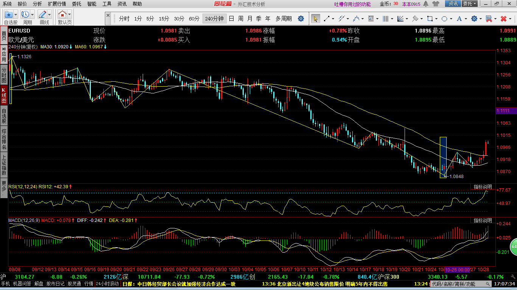Open the skin shirt icon
Screen dimensions: 517x290
point(436,4)
